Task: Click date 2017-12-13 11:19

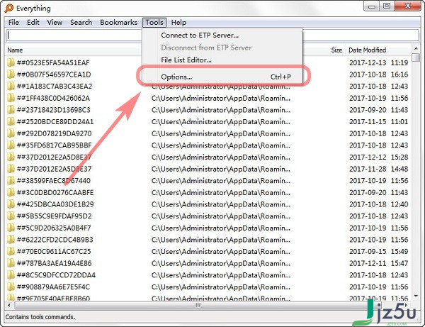Action: (x=378, y=62)
